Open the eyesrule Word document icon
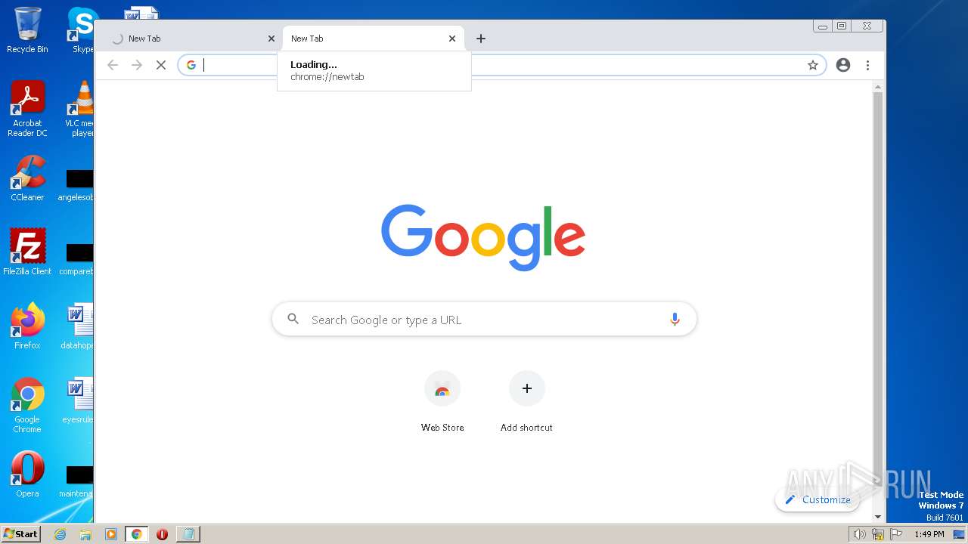Screen dimensions: 968x544 pyautogui.click(x=79, y=400)
